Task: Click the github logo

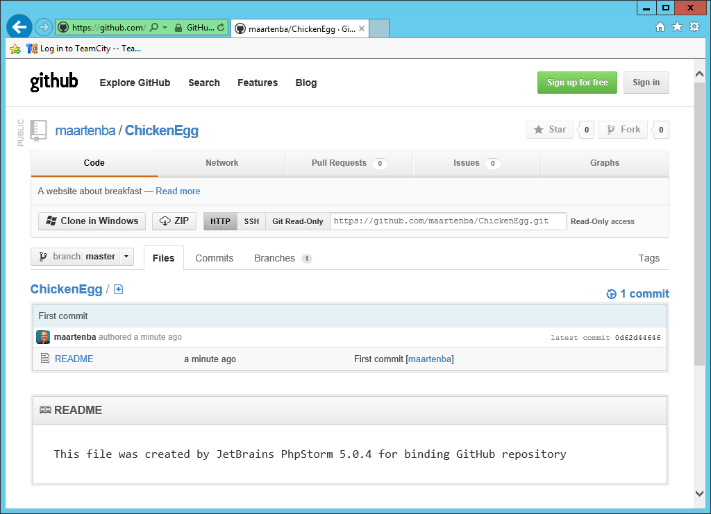Action: [x=54, y=82]
